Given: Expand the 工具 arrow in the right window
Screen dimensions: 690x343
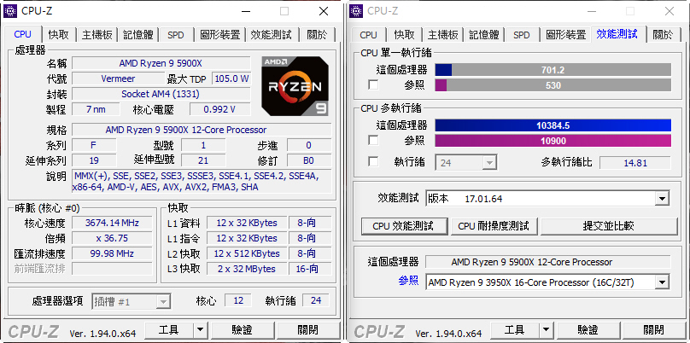Looking at the screenshot, I should (546, 330).
